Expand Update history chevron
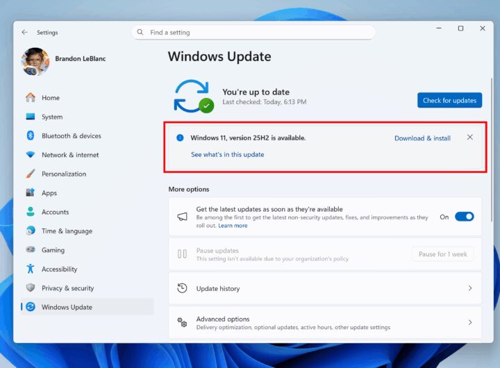 click(x=469, y=288)
